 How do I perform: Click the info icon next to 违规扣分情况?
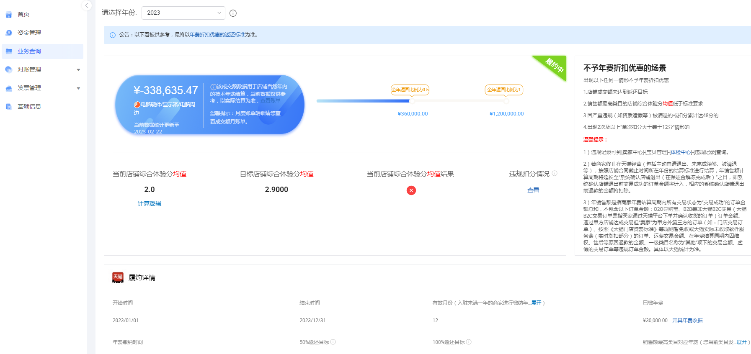point(555,173)
